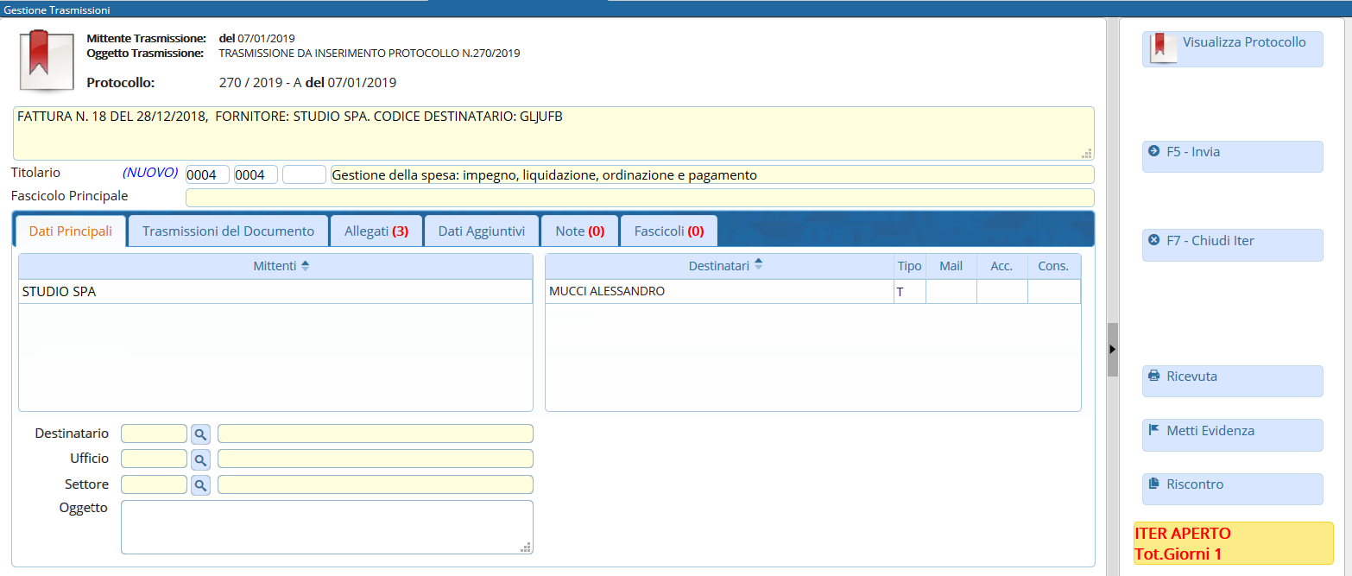
Task: Sort the Mittenti column with its arrows
Action: pyautogui.click(x=305, y=266)
